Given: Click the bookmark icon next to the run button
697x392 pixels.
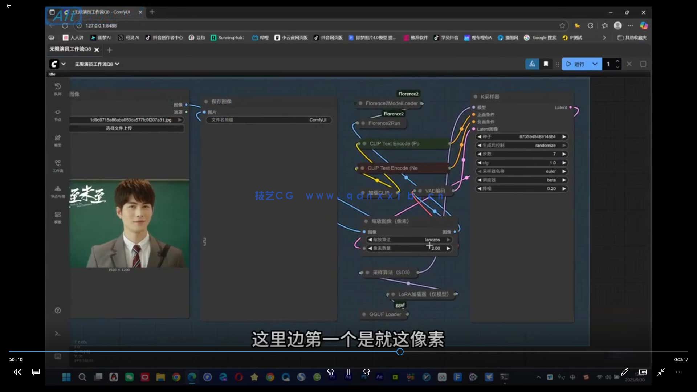Looking at the screenshot, I should coord(546,64).
